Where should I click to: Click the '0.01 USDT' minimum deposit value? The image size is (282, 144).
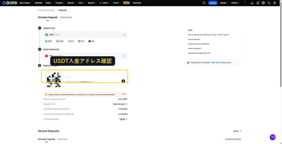[x=123, y=99]
